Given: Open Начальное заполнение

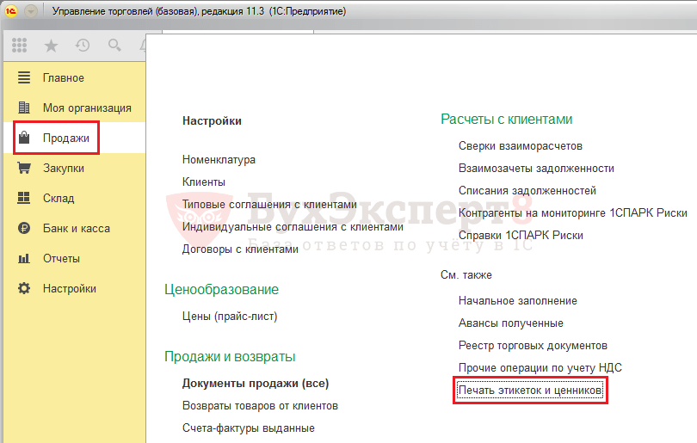Looking at the screenshot, I should pyautogui.click(x=518, y=301).
